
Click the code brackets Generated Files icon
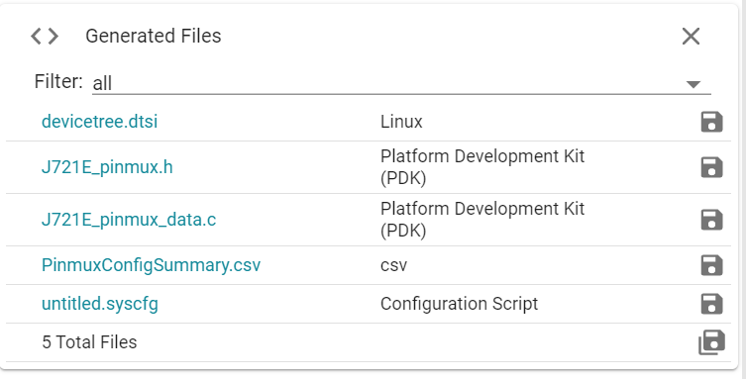[x=45, y=36]
